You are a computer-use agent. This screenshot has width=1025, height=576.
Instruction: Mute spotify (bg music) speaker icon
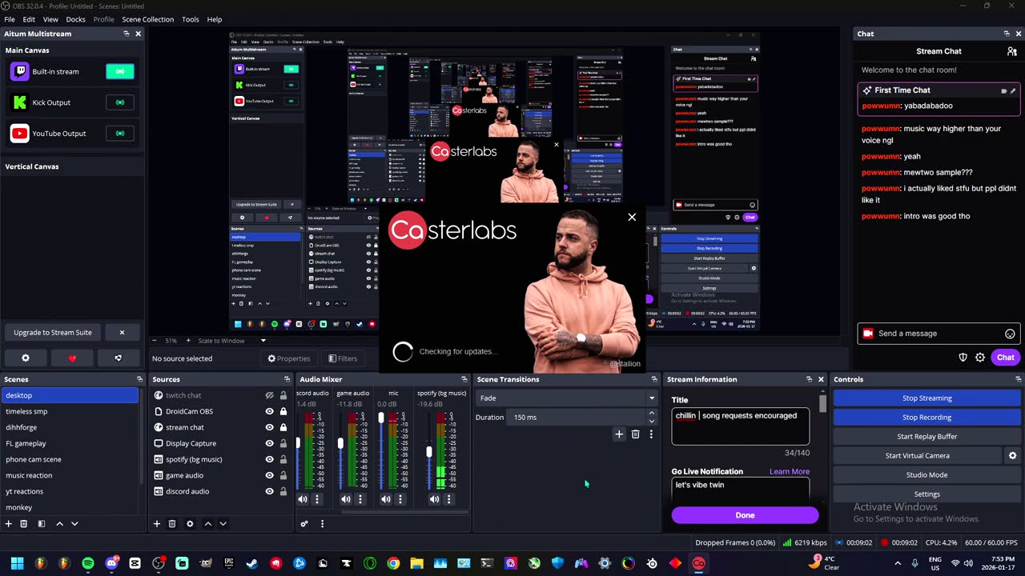pos(434,499)
